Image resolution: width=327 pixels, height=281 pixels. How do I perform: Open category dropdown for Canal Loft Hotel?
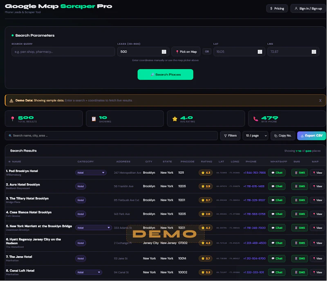89,272
